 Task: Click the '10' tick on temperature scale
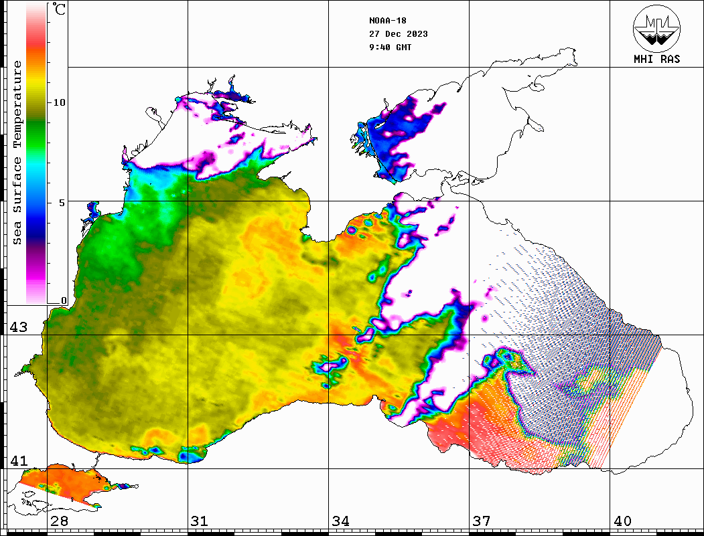point(59,102)
